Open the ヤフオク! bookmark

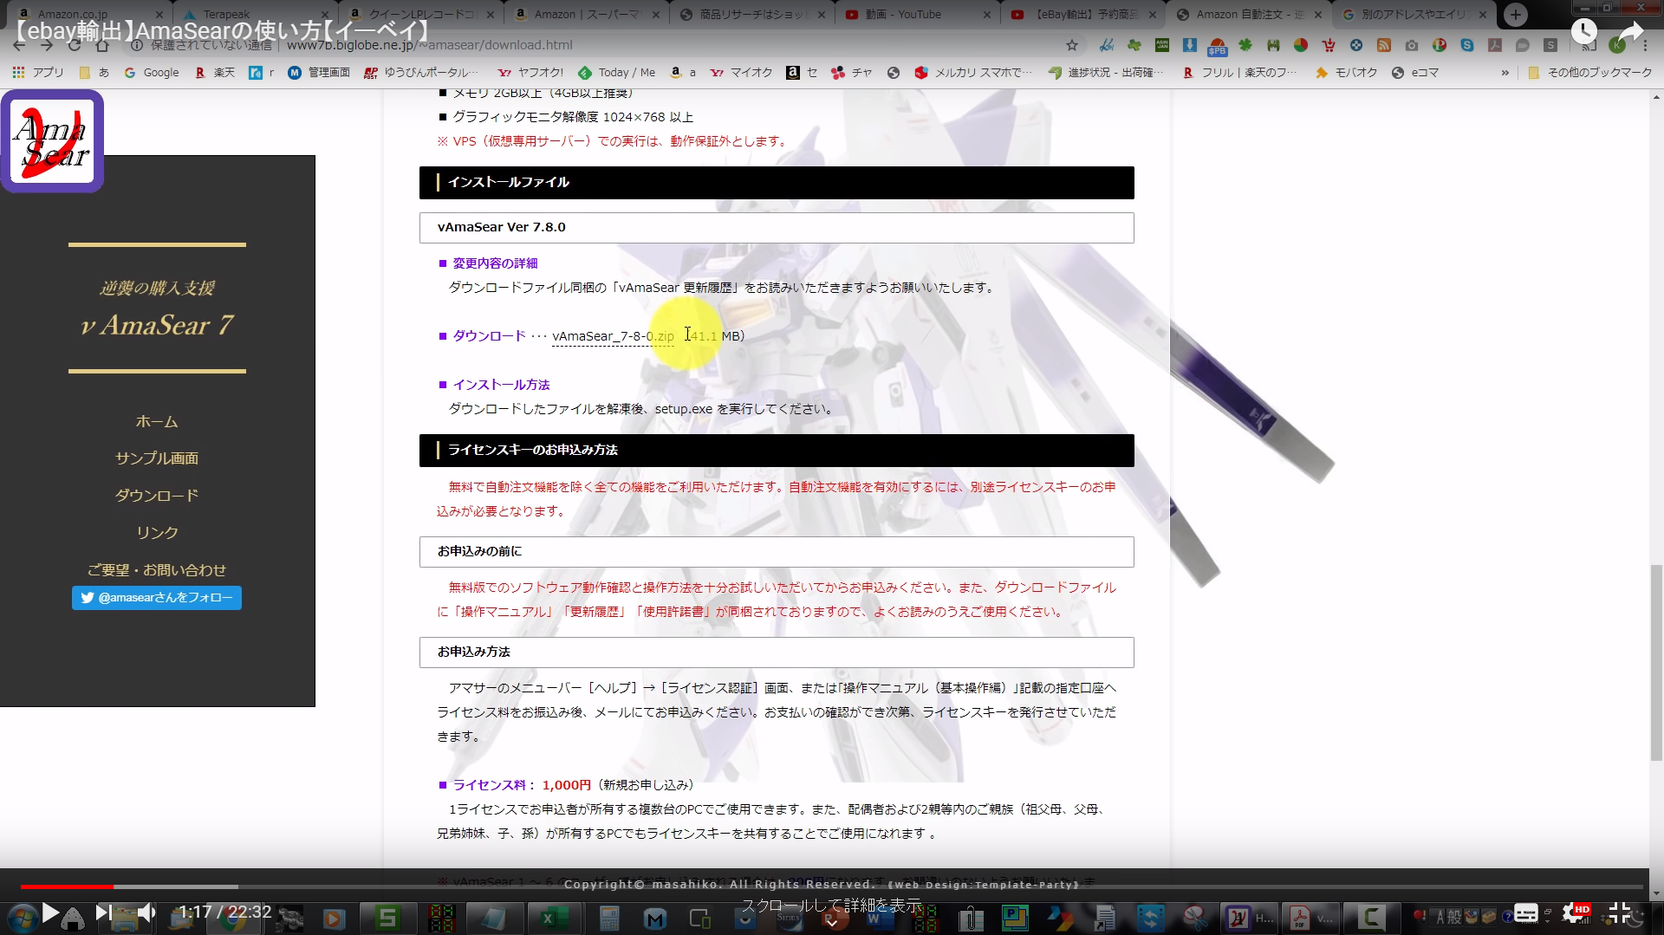click(530, 73)
